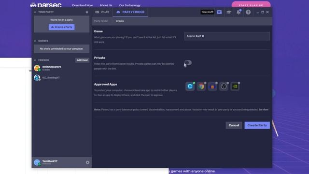Viewport: 309px width, 174px height.
Task: Click the Create Party button
Action: (x=257, y=125)
